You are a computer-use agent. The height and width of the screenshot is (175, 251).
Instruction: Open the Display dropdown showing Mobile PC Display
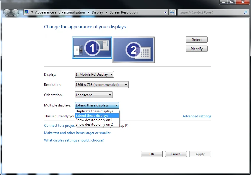(94, 74)
